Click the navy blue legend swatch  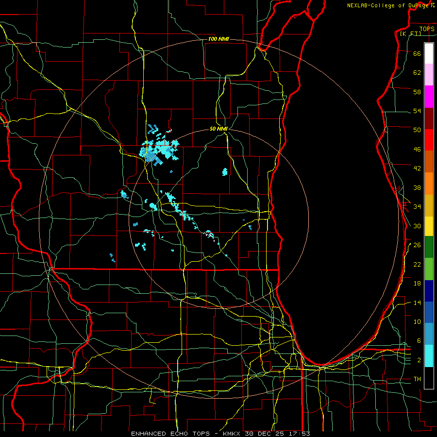click(x=429, y=291)
